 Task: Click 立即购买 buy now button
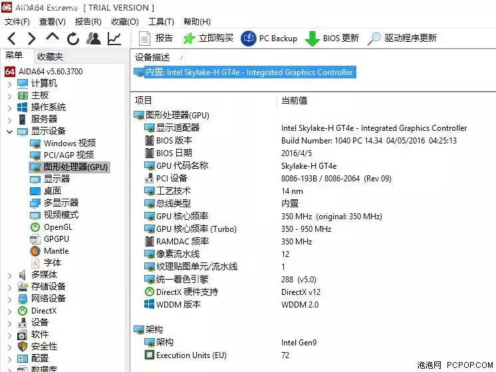208,39
